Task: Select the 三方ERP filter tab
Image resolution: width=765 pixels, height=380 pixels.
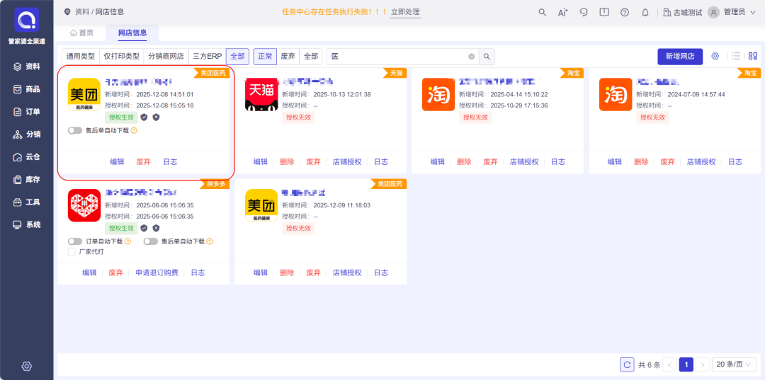Action: 207,56
